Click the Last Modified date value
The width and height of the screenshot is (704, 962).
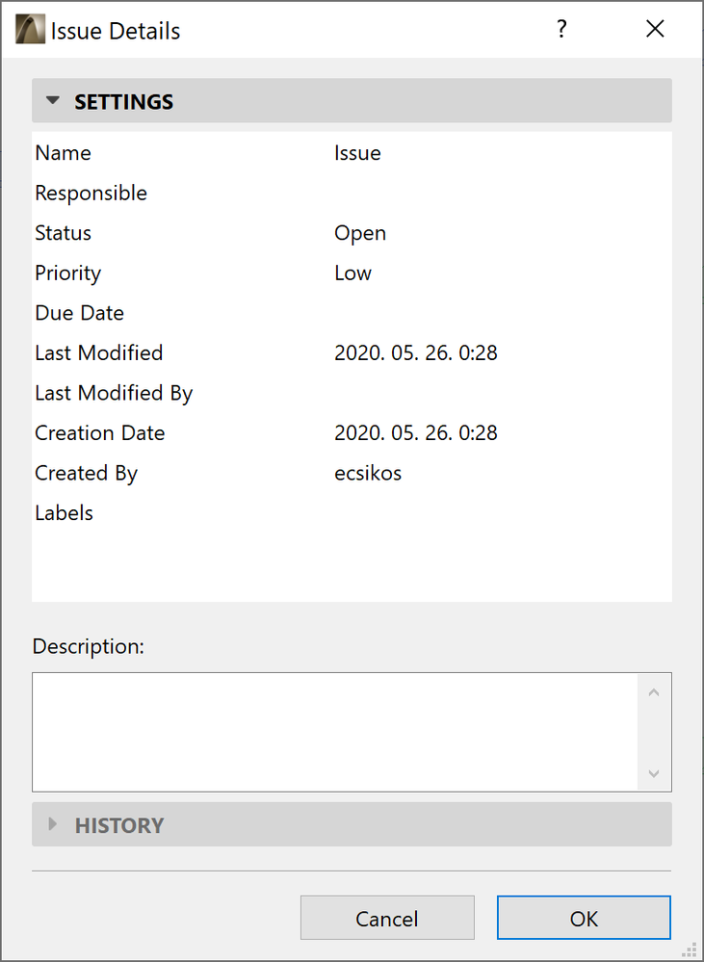tap(415, 353)
